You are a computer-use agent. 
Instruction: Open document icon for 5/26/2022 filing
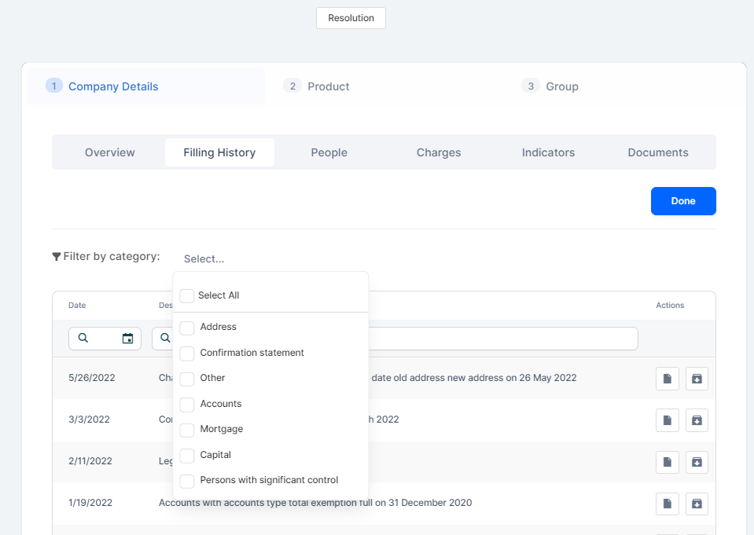click(x=667, y=379)
